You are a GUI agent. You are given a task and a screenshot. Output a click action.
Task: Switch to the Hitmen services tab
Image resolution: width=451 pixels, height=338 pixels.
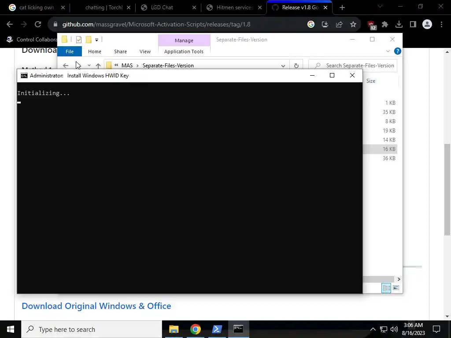(x=234, y=8)
